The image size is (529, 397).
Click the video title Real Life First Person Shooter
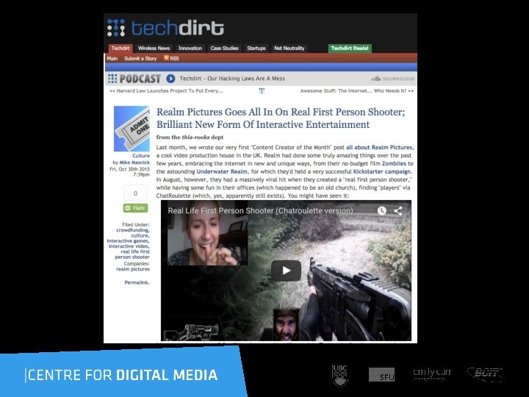click(260, 211)
